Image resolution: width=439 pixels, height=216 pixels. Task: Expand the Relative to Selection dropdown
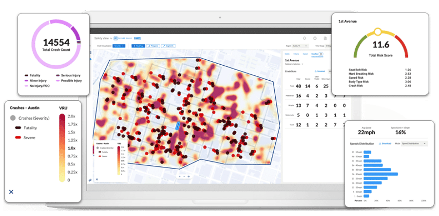point(294,64)
